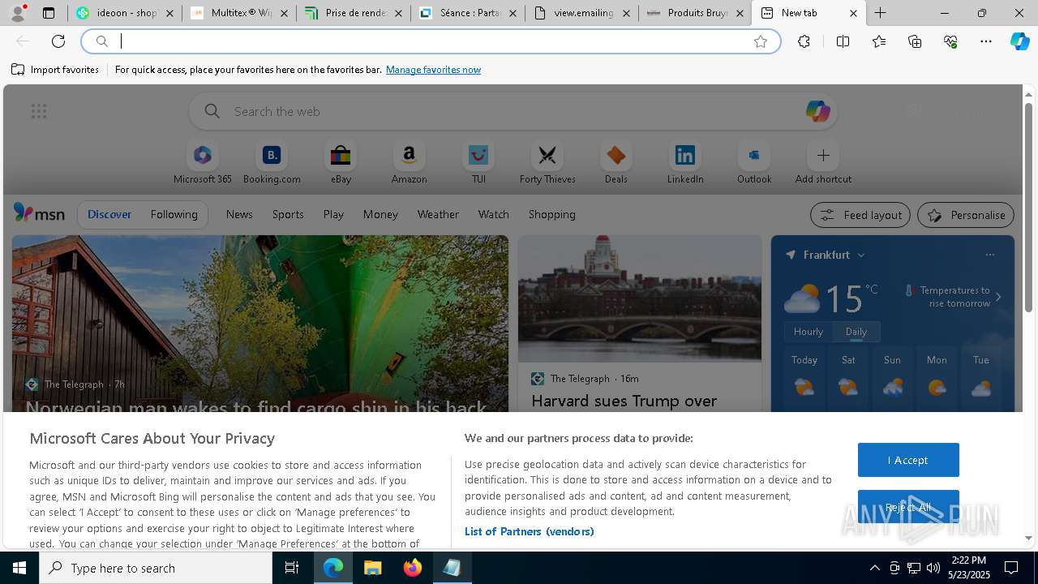Open Browser essentials heart icon
1038x584 pixels.
pyautogui.click(x=950, y=41)
